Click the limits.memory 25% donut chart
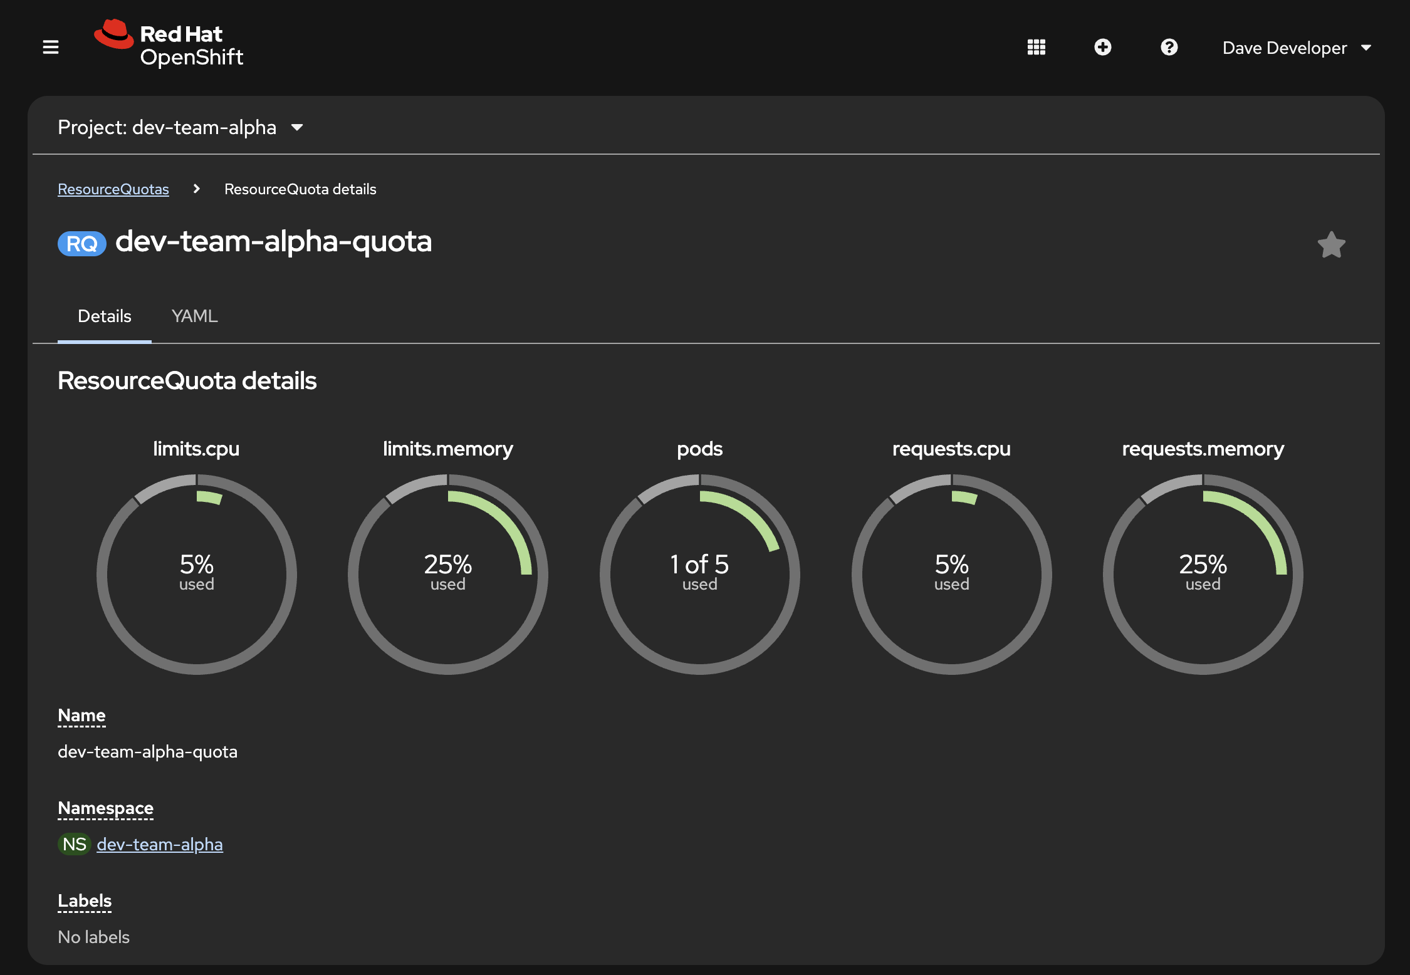 [x=448, y=574]
